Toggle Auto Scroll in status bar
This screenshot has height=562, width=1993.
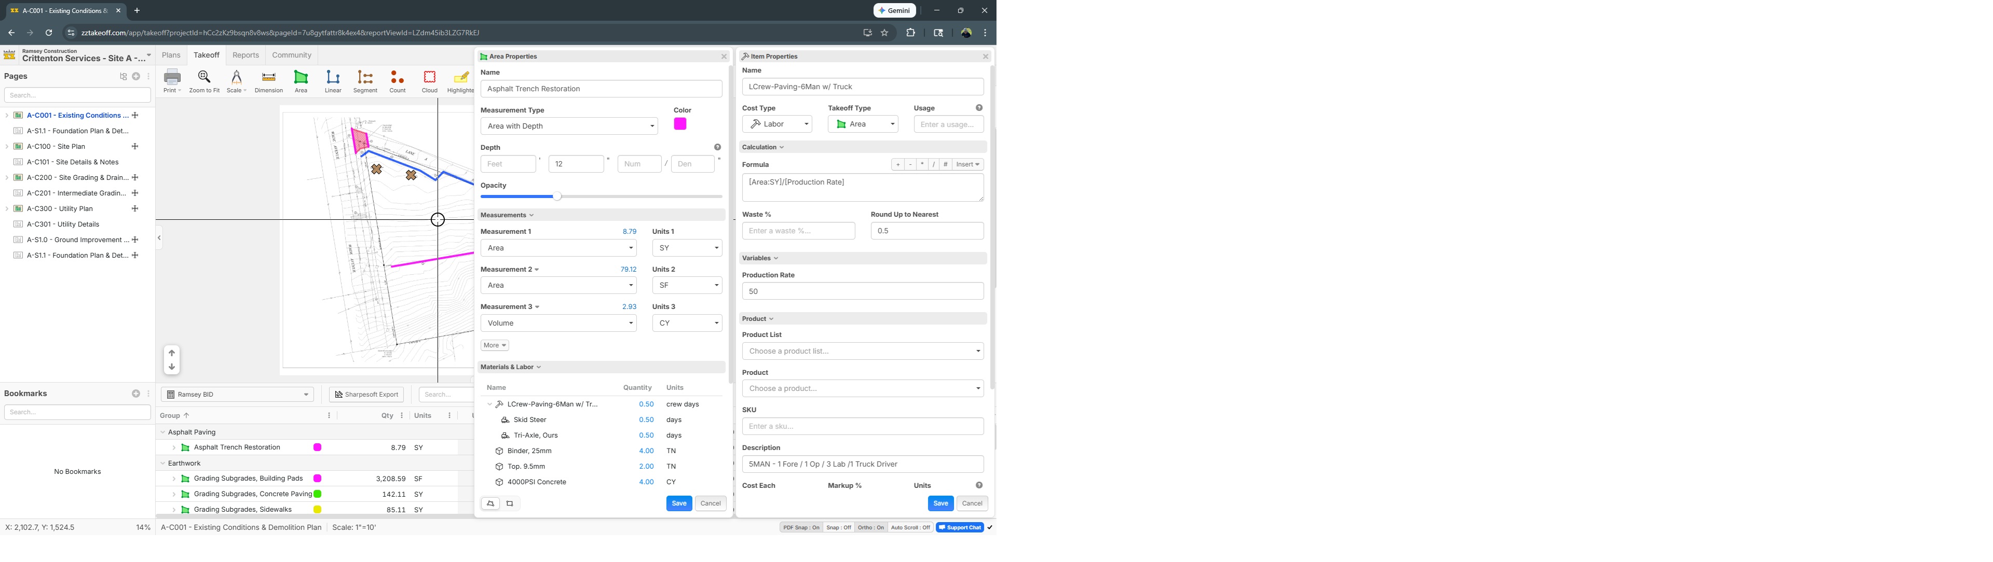pos(910,528)
